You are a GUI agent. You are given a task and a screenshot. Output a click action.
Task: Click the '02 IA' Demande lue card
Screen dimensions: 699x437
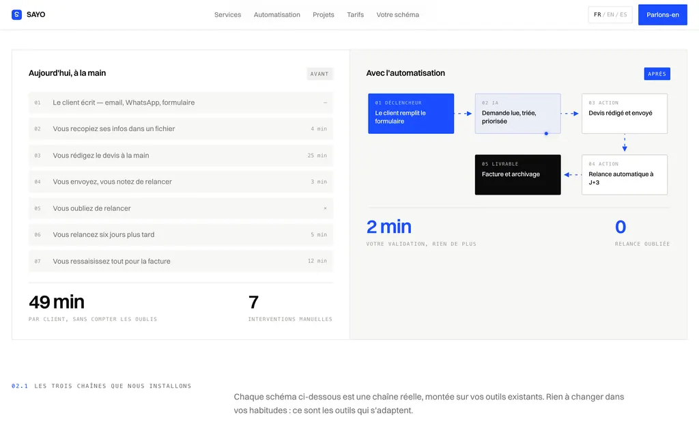click(517, 114)
